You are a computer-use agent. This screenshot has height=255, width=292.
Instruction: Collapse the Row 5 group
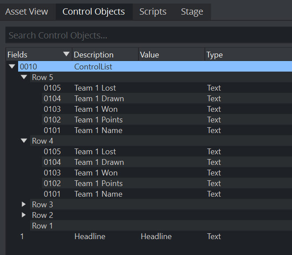pyautogui.click(x=24, y=77)
